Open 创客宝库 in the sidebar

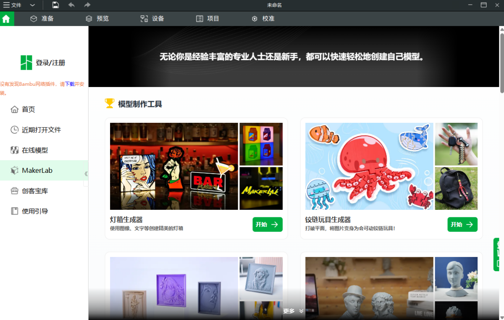point(44,191)
